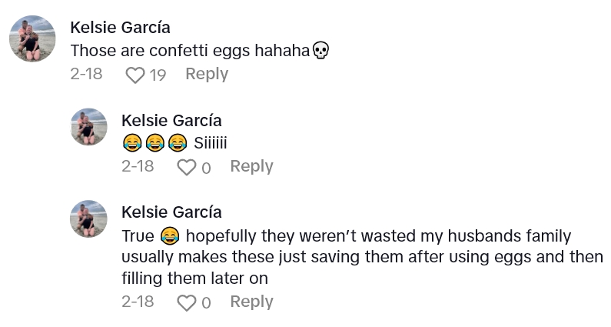611x327 pixels.
Task: Click the 19 likes count
Action: point(158,75)
